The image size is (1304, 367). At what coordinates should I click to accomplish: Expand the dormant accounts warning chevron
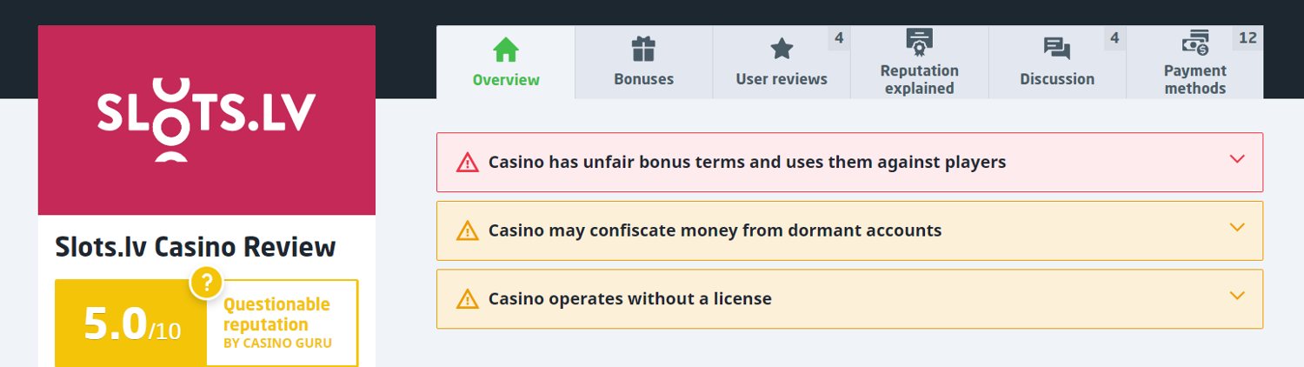pos(1238,228)
